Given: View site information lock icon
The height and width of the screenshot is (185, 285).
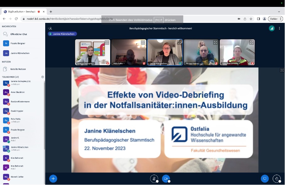Looking at the screenshot, I should (24, 19).
